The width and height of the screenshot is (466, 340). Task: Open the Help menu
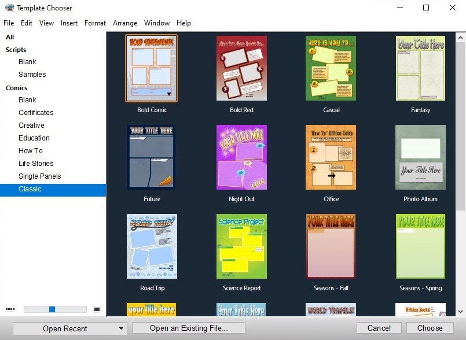click(184, 23)
